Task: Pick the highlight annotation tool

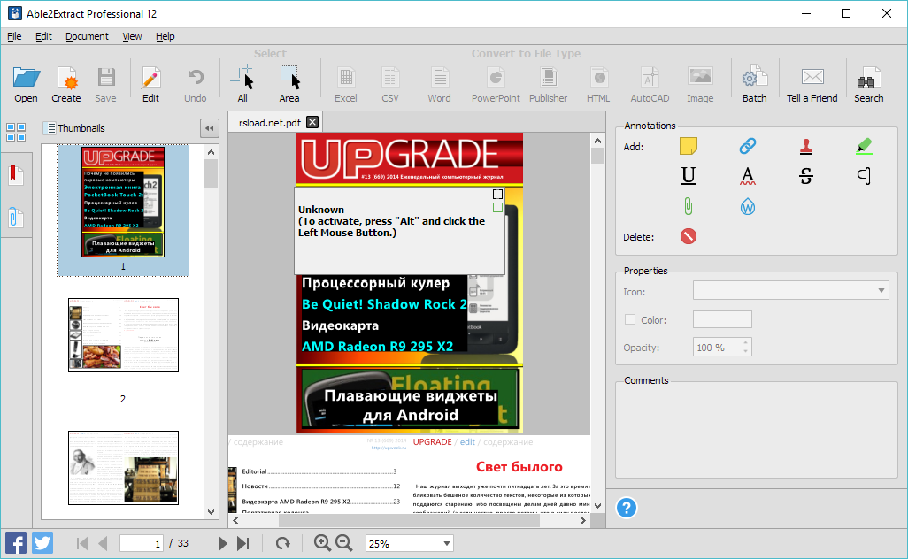Action: [865, 146]
